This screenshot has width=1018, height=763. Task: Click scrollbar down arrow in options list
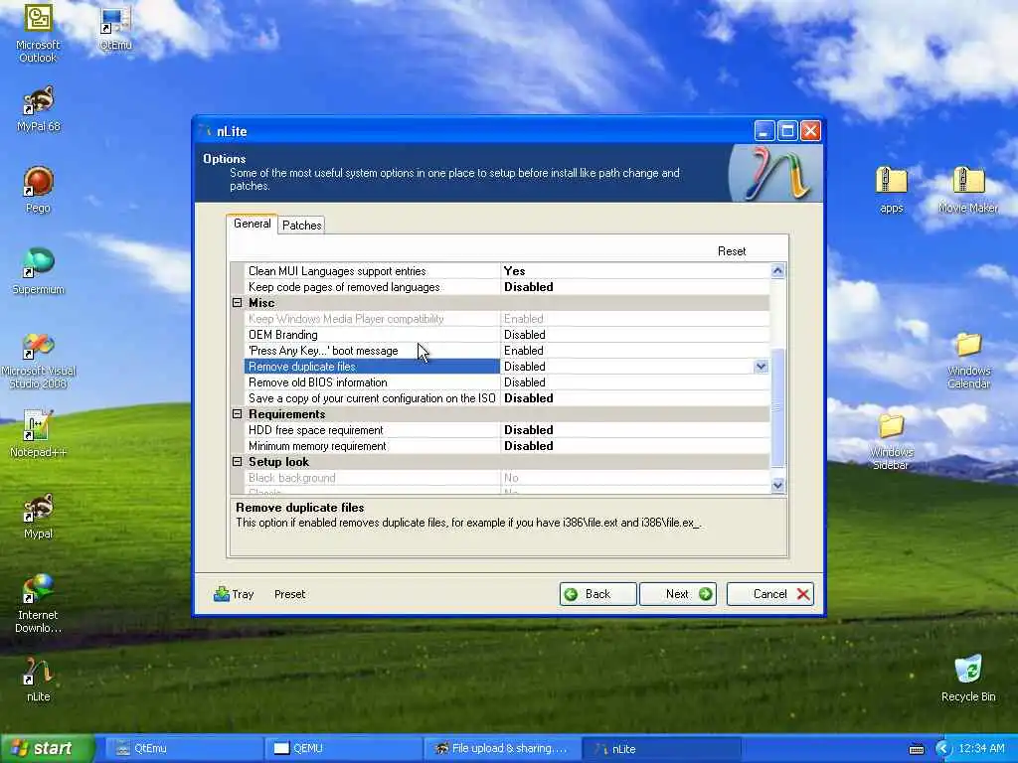point(777,485)
